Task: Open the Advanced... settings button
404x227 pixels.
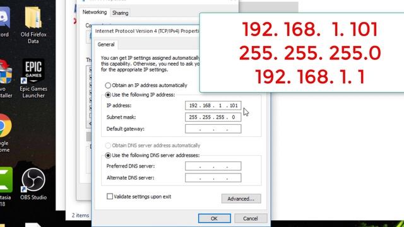Action: tap(241, 199)
